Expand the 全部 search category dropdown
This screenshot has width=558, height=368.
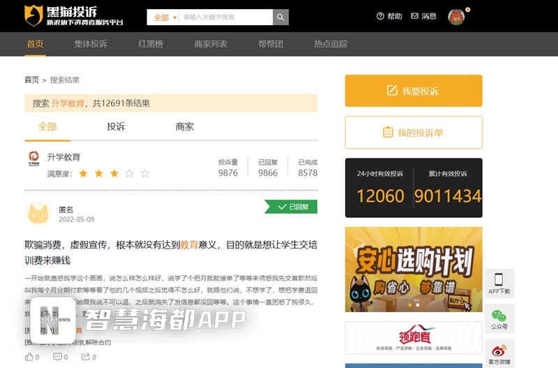163,17
